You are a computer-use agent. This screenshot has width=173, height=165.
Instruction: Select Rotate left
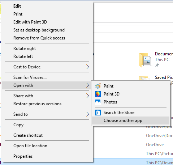click(x=47, y=56)
